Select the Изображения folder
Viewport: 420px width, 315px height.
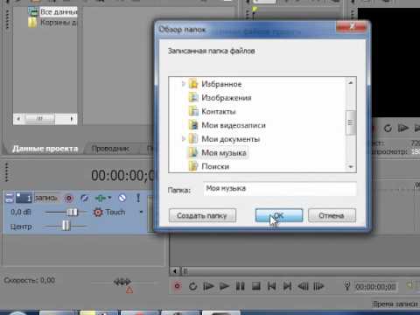227,98
